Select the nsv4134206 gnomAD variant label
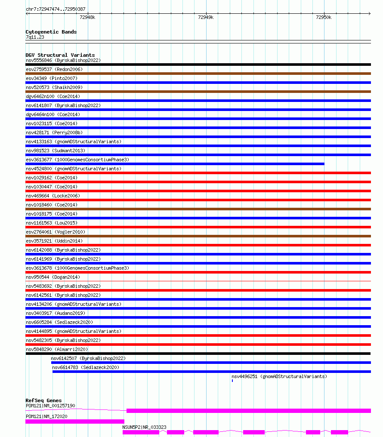This screenshot has width=383, height=437. [x=74, y=304]
